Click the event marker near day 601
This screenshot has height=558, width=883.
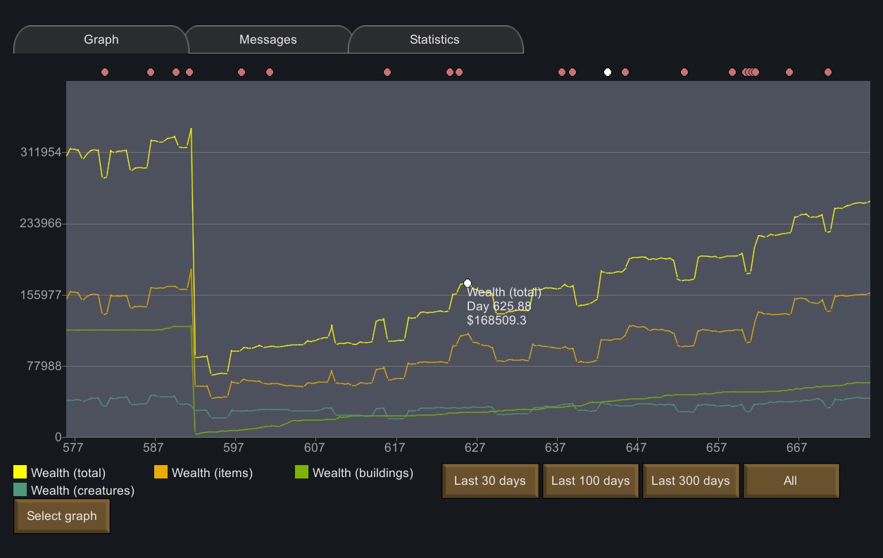coord(270,72)
